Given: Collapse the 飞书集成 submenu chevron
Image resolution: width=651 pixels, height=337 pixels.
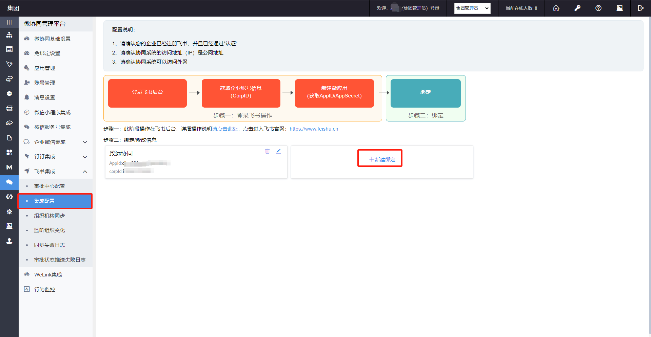Looking at the screenshot, I should point(85,172).
